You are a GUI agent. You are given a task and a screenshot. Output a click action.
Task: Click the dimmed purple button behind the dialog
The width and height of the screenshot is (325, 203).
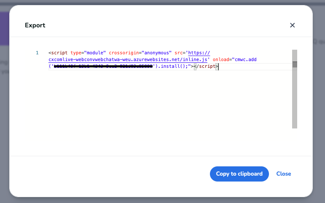click(x=4, y=29)
